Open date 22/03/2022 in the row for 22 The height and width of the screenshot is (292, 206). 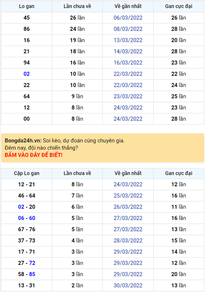click(x=128, y=85)
